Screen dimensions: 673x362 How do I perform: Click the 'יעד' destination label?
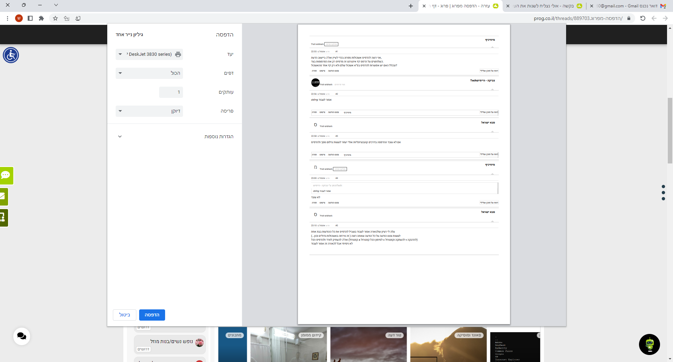coord(230,54)
